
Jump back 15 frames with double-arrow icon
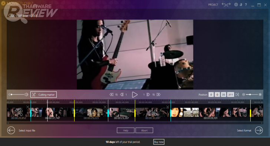pos(111,94)
